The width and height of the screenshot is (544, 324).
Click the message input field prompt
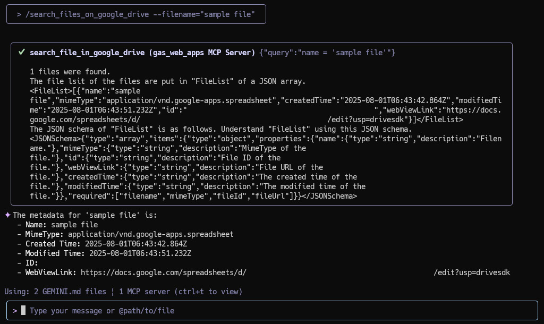[x=272, y=311]
